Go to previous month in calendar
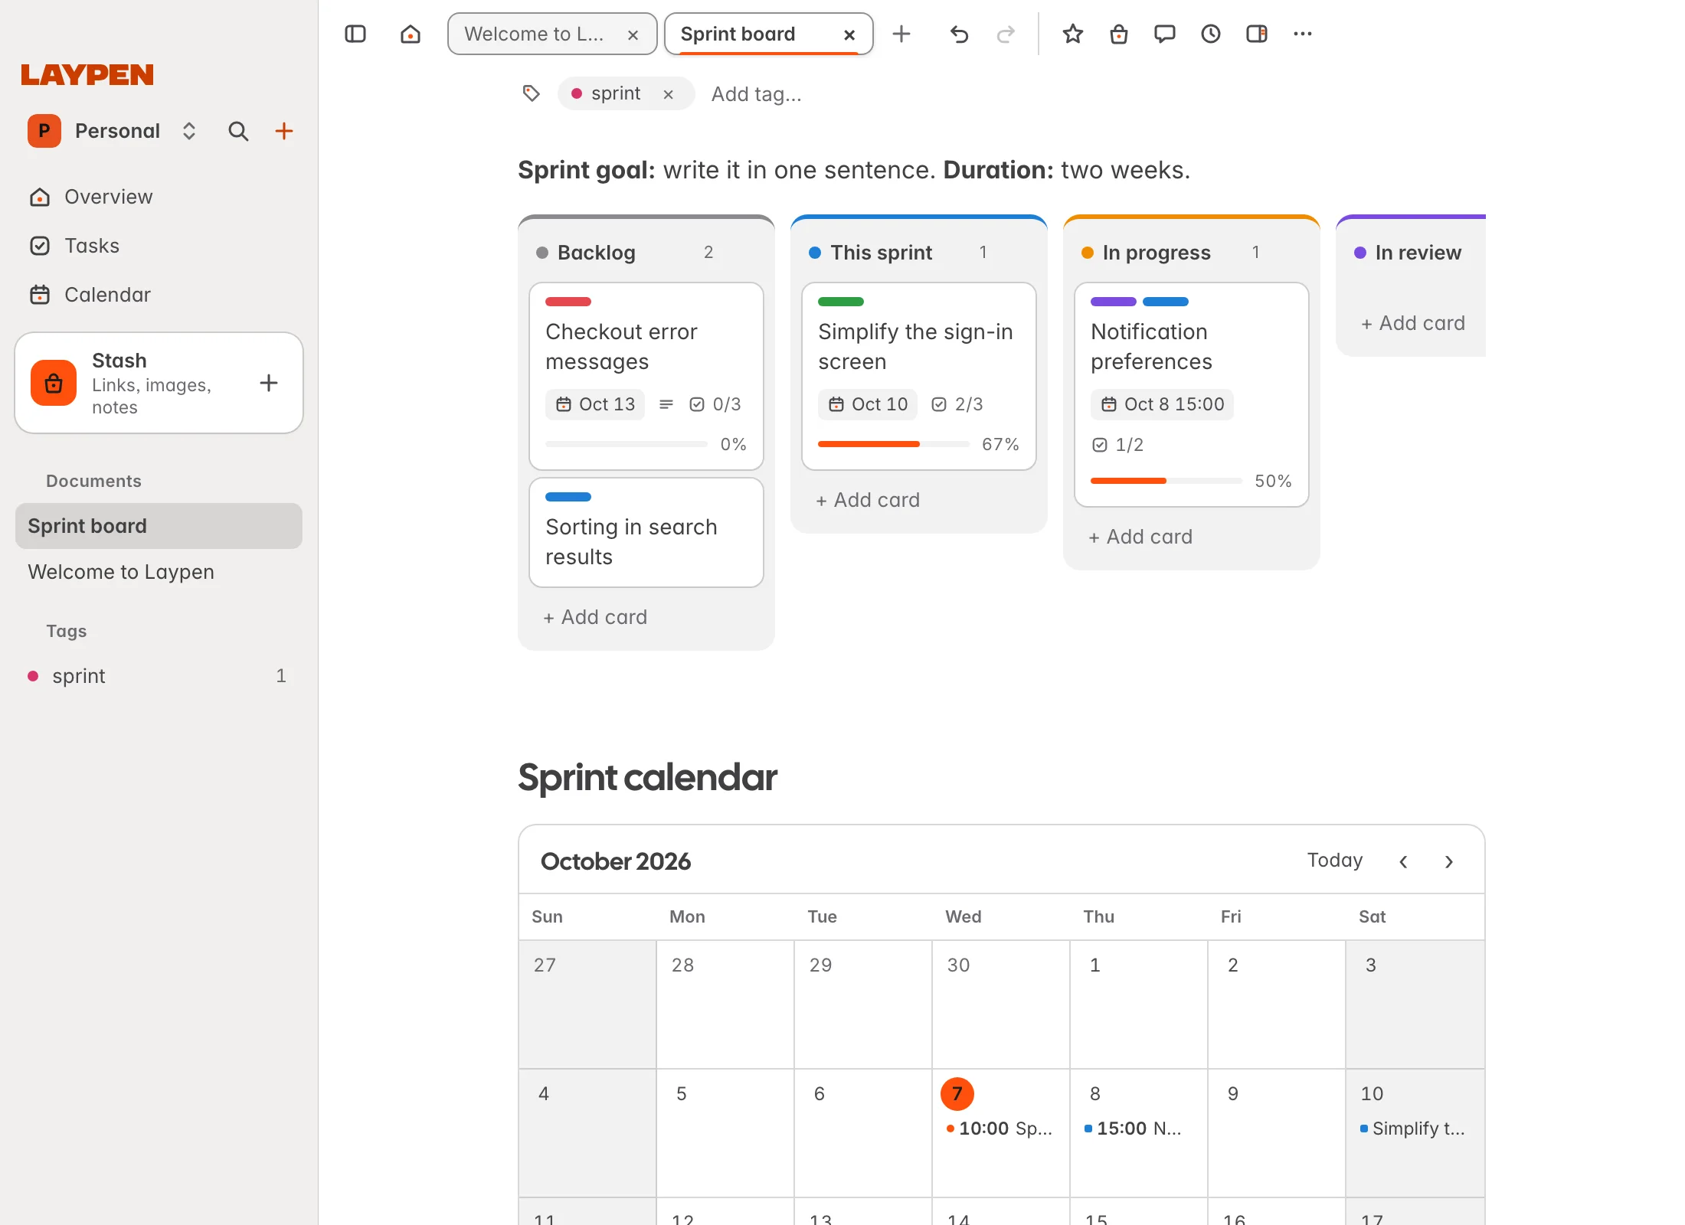 tap(1403, 861)
